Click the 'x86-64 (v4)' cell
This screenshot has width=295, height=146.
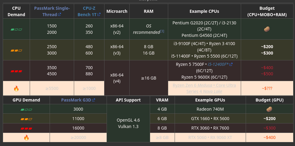pyautogui.click(x=117, y=78)
